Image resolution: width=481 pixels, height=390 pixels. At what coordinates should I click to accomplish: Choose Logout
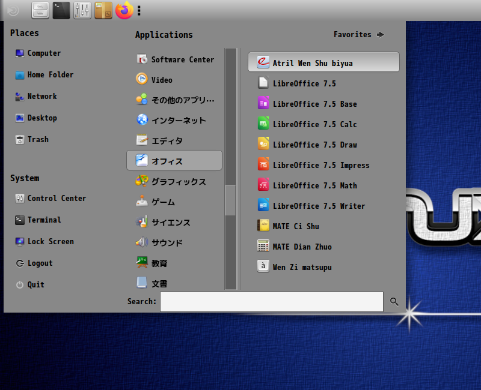tap(34, 263)
